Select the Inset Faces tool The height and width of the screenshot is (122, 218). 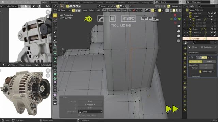(55, 58)
